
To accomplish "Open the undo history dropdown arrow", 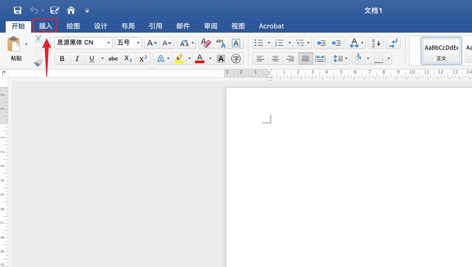I will pos(43,11).
